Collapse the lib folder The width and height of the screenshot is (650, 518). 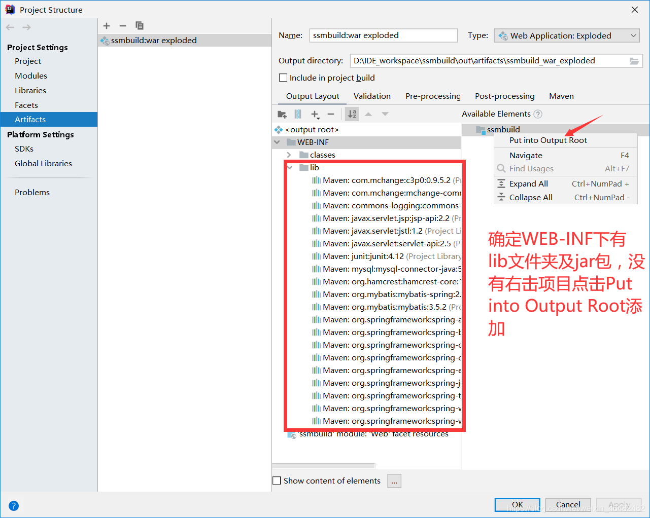(x=289, y=167)
